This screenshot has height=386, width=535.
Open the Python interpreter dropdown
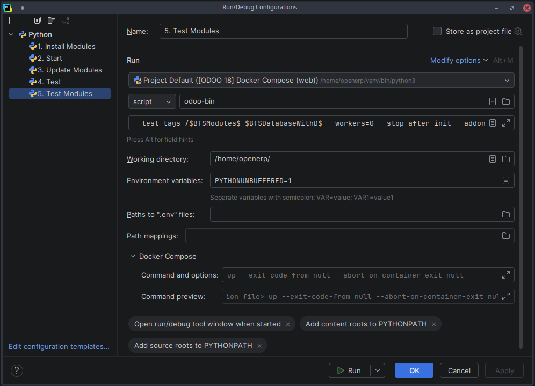tap(321, 80)
